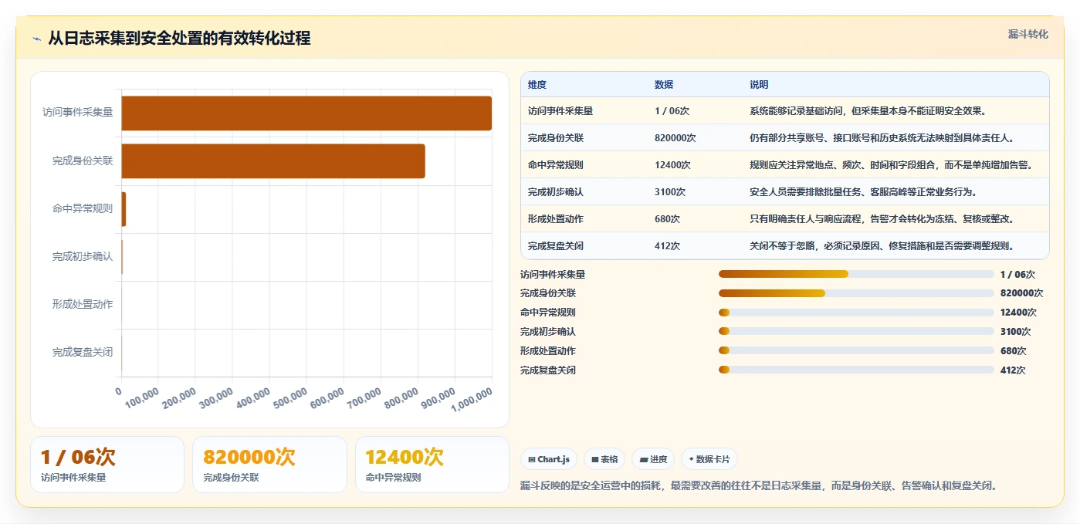Screen dimensions: 1080x524
Task: Click the 1 / 06次 data card
Action: click(x=107, y=465)
